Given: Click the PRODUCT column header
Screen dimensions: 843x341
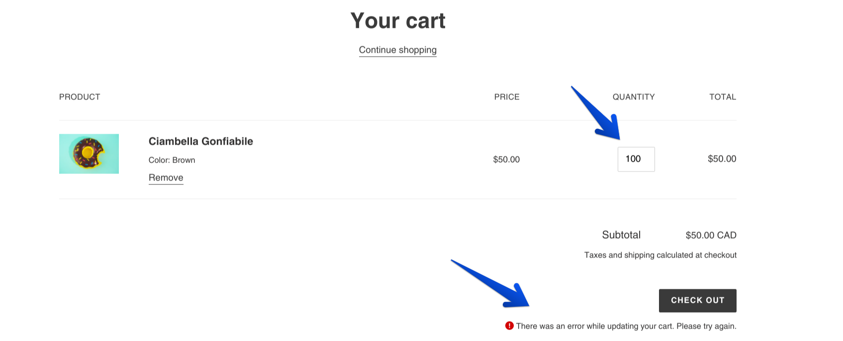Looking at the screenshot, I should [80, 97].
